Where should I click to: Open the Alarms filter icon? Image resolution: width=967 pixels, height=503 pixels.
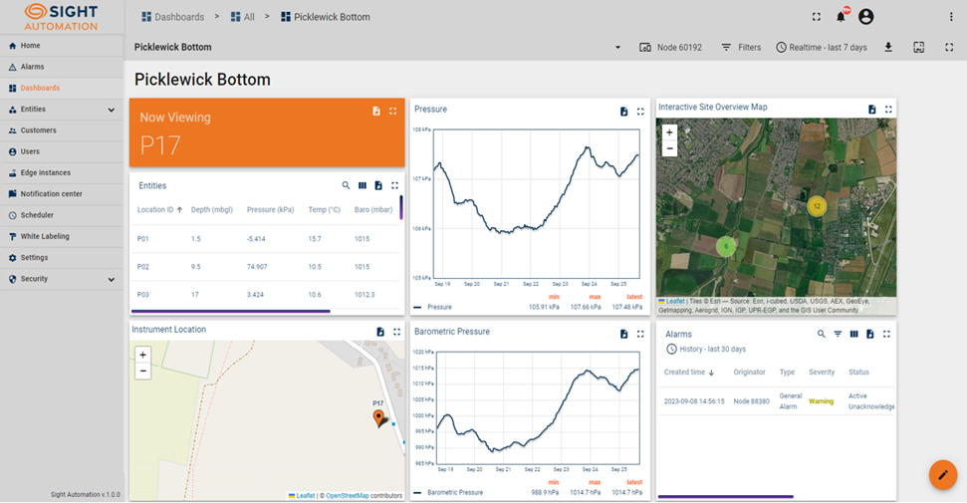click(x=838, y=334)
